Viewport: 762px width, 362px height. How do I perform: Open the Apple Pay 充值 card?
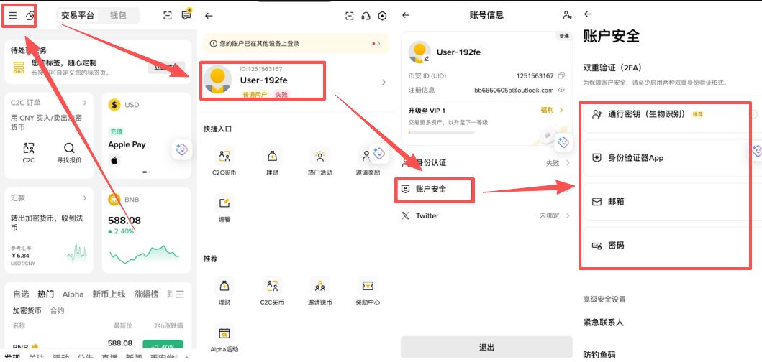tap(146, 135)
